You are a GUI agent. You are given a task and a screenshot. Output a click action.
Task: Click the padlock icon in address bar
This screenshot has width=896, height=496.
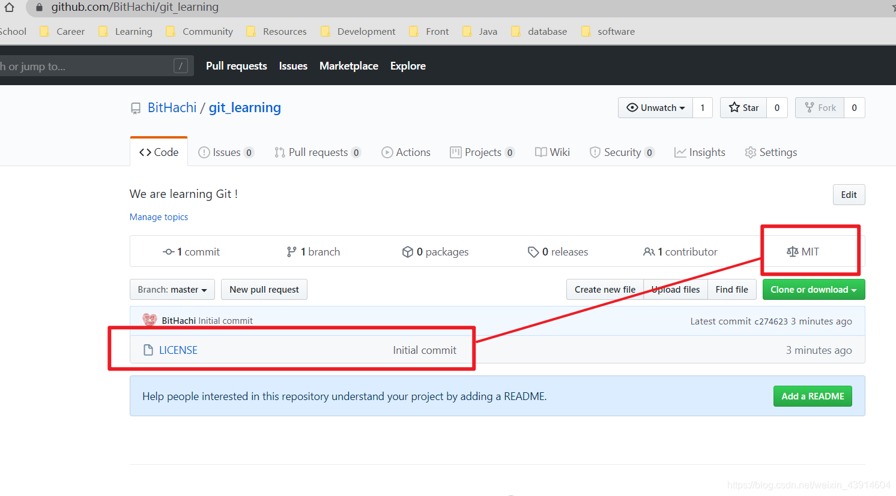coord(40,8)
